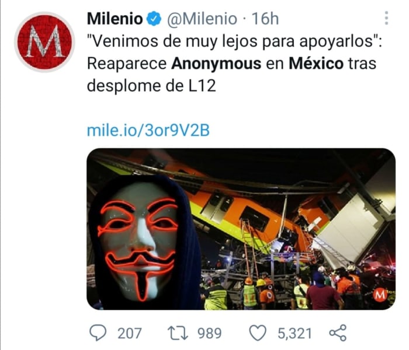Like the tweet with the heart icon
Viewport: 409px width, 350px height.
pyautogui.click(x=258, y=333)
